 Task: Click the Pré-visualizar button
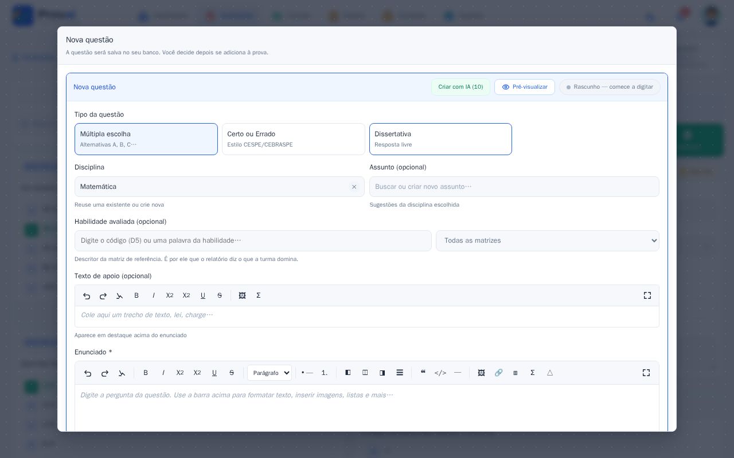pyautogui.click(x=525, y=87)
